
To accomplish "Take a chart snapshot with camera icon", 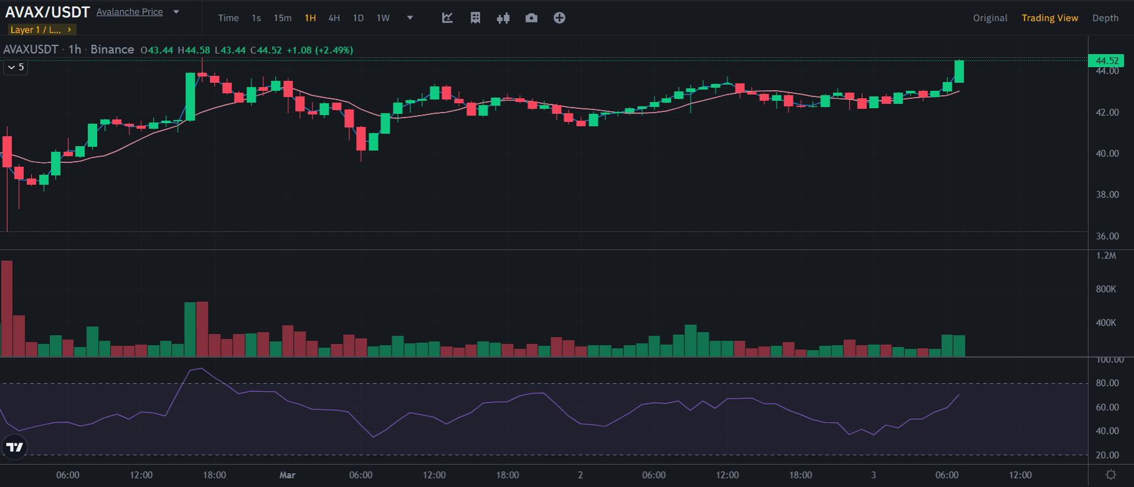I will tap(531, 18).
